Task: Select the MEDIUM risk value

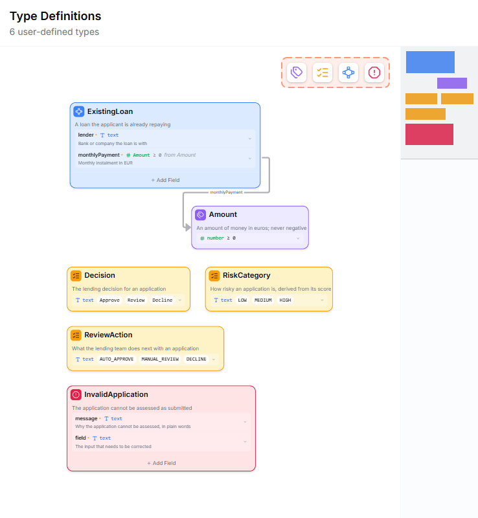Action: pyautogui.click(x=263, y=300)
